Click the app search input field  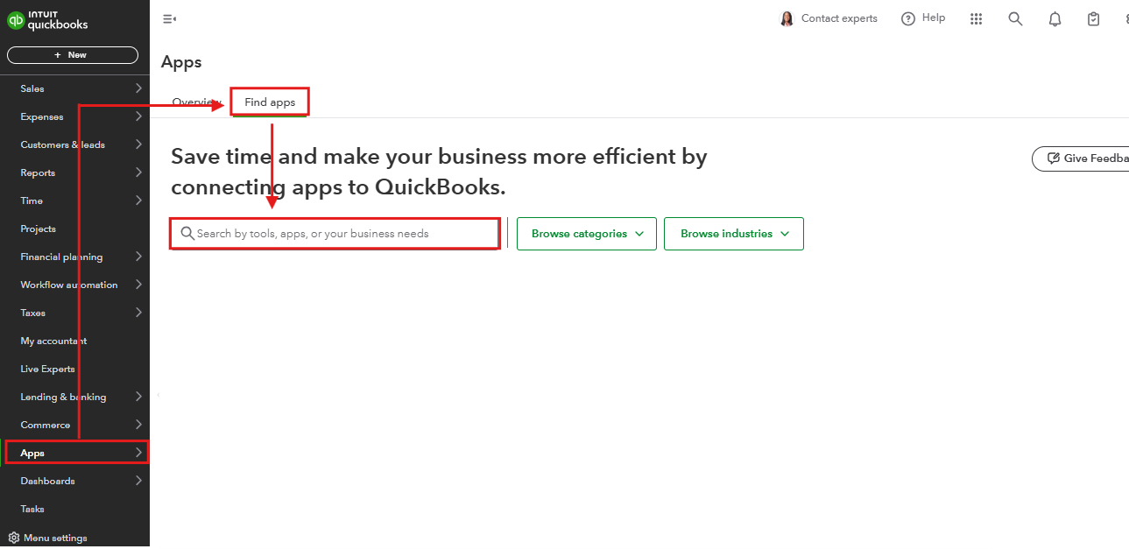pos(335,233)
